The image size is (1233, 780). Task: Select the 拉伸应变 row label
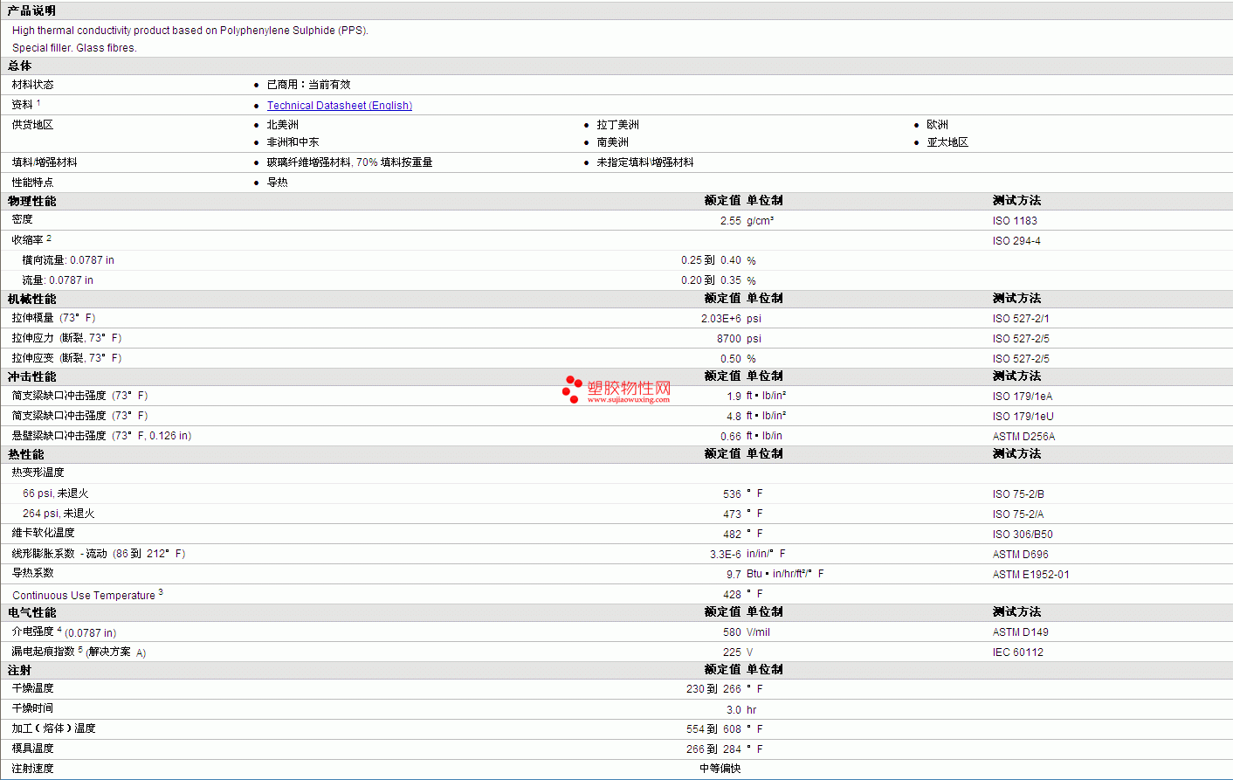(66, 358)
